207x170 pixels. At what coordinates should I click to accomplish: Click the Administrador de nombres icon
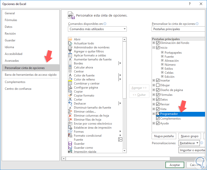(x=70, y=47)
